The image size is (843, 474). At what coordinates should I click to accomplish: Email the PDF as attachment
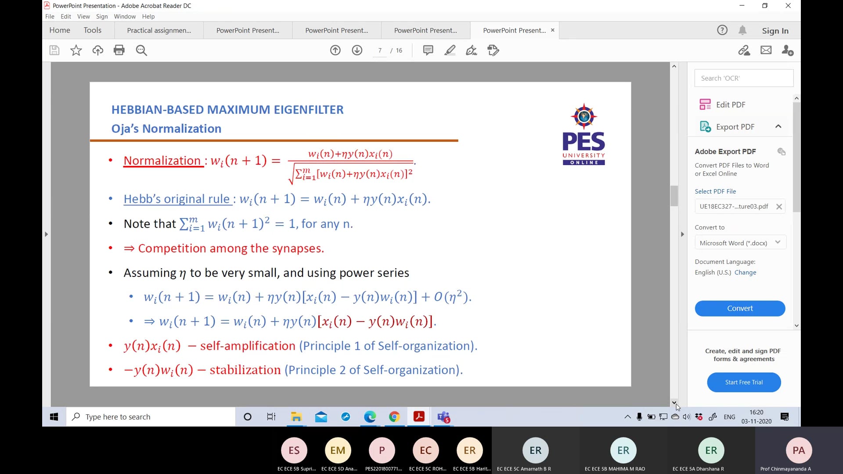(766, 50)
